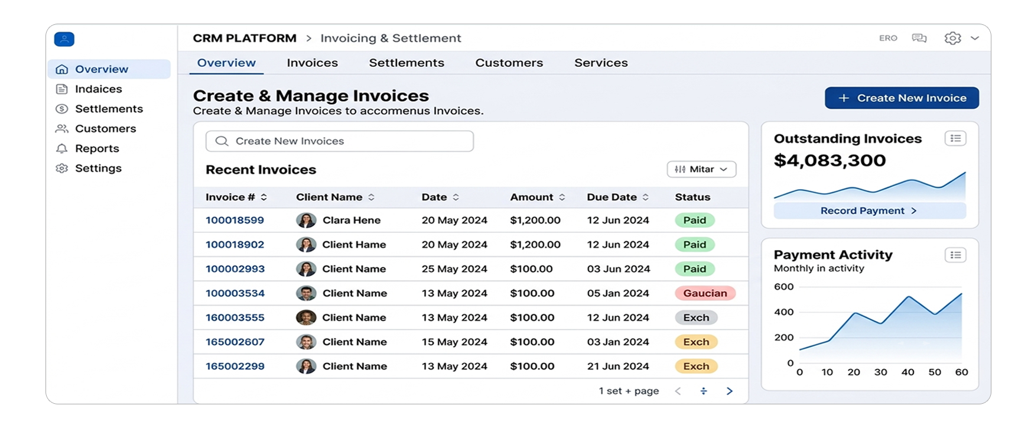Switch to the Settlements tab
Image resolution: width=1018 pixels, height=428 pixels.
tap(406, 63)
